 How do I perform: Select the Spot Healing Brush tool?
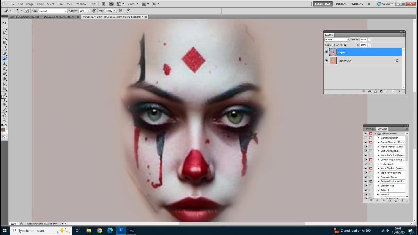click(x=5, y=54)
